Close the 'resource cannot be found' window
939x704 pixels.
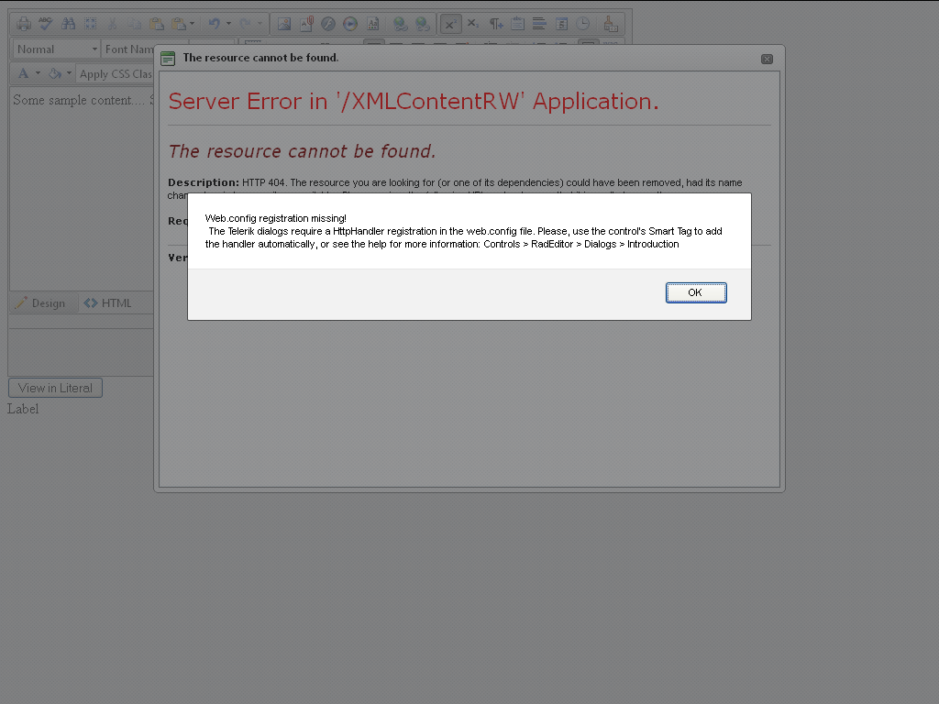767,59
